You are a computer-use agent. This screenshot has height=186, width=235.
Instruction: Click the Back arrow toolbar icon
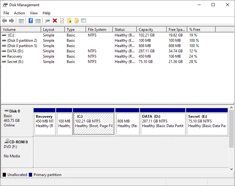click(x=4, y=21)
